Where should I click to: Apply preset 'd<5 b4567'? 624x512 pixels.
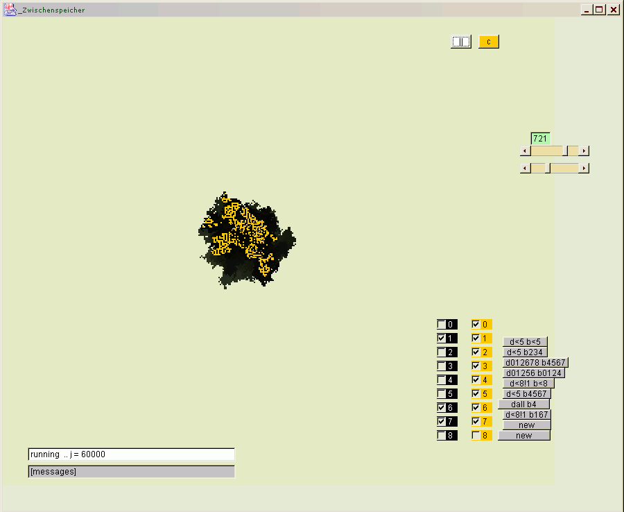coord(526,393)
